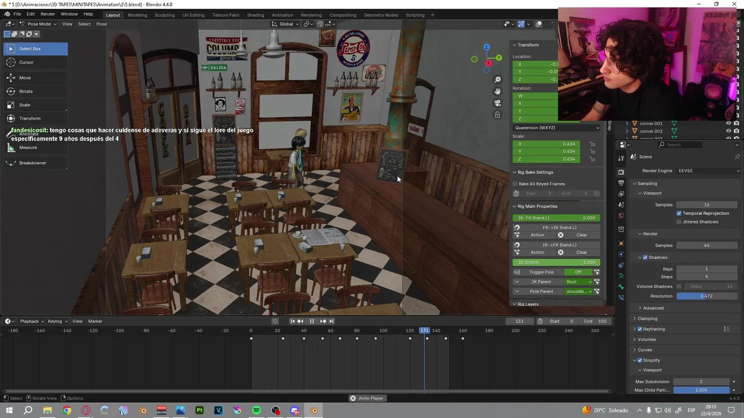Image resolution: width=744 pixels, height=418 pixels.
Task: Pick the Breakdowner pose tool
Action: (35, 163)
